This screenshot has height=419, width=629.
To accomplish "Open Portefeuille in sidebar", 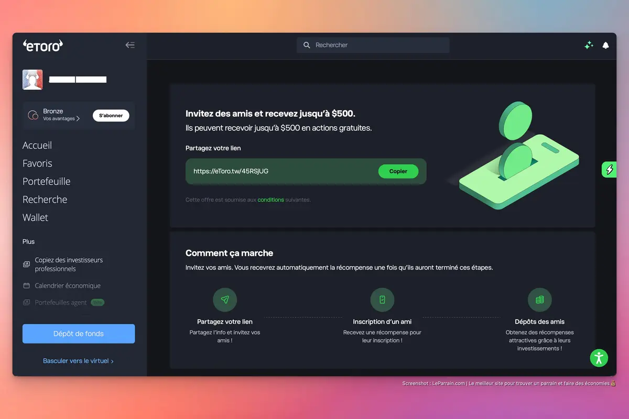I will [46, 181].
